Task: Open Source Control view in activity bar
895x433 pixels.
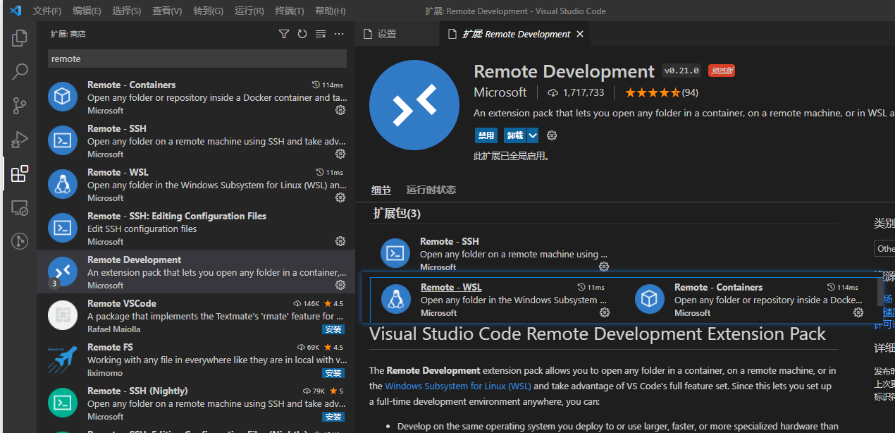Action: (20, 106)
